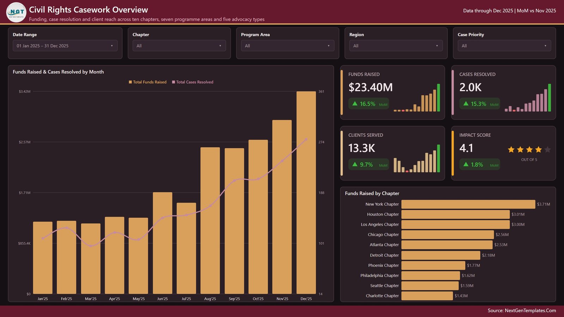Click the Clients Served sparkline chart
Image resolution: width=564 pixels, height=317 pixels.
[x=417, y=158]
